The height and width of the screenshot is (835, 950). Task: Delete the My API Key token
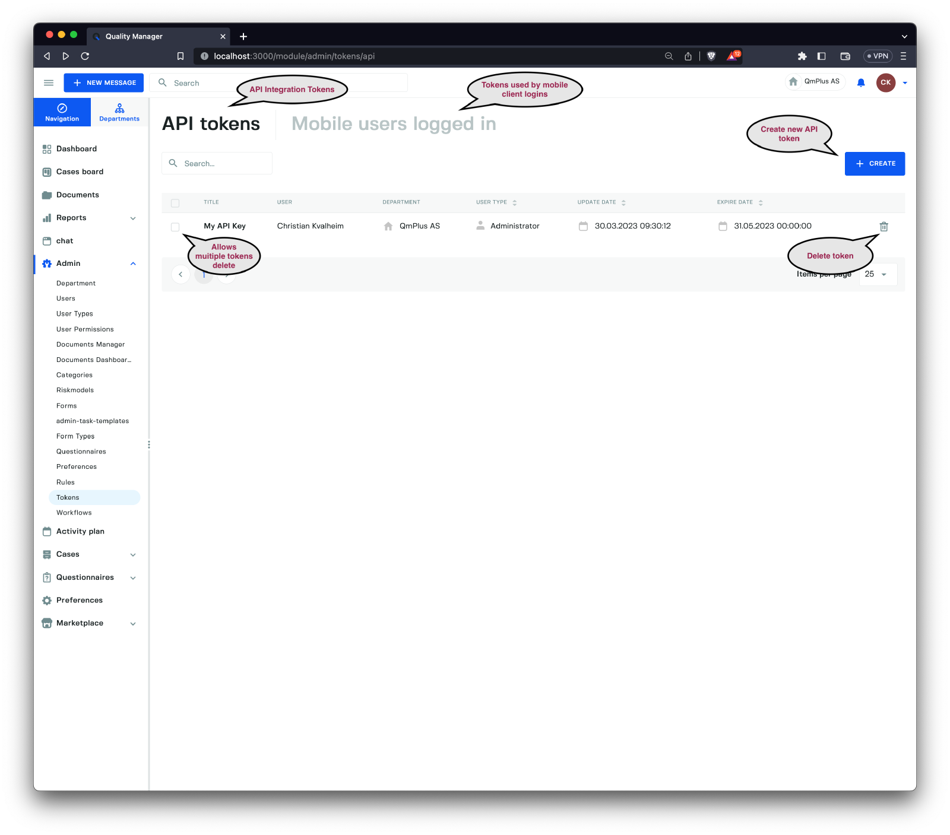pos(883,227)
